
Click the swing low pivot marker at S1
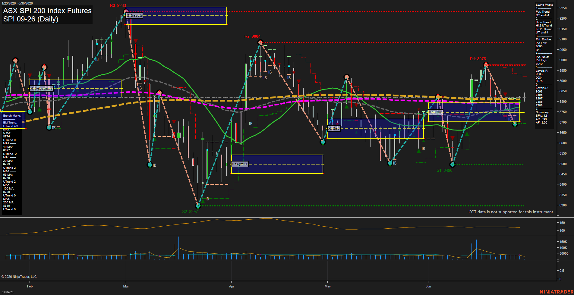click(452, 165)
